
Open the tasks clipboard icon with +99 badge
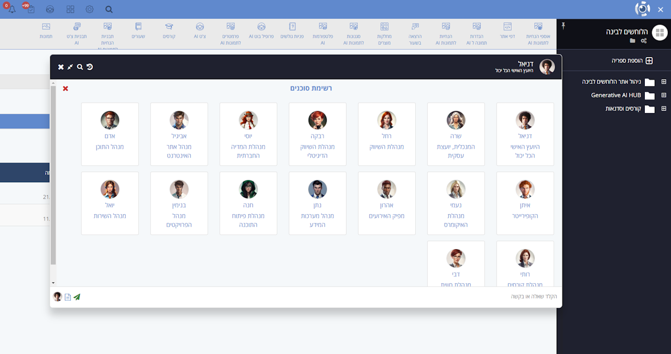[30, 9]
